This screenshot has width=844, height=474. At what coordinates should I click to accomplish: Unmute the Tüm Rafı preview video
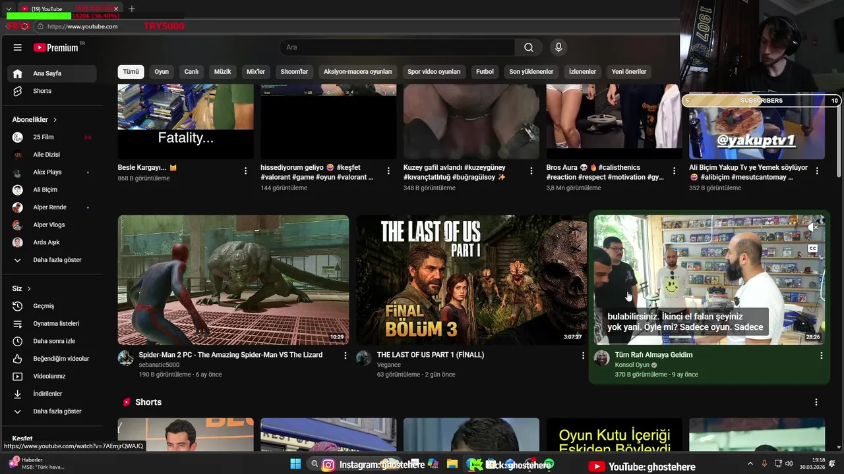point(813,227)
